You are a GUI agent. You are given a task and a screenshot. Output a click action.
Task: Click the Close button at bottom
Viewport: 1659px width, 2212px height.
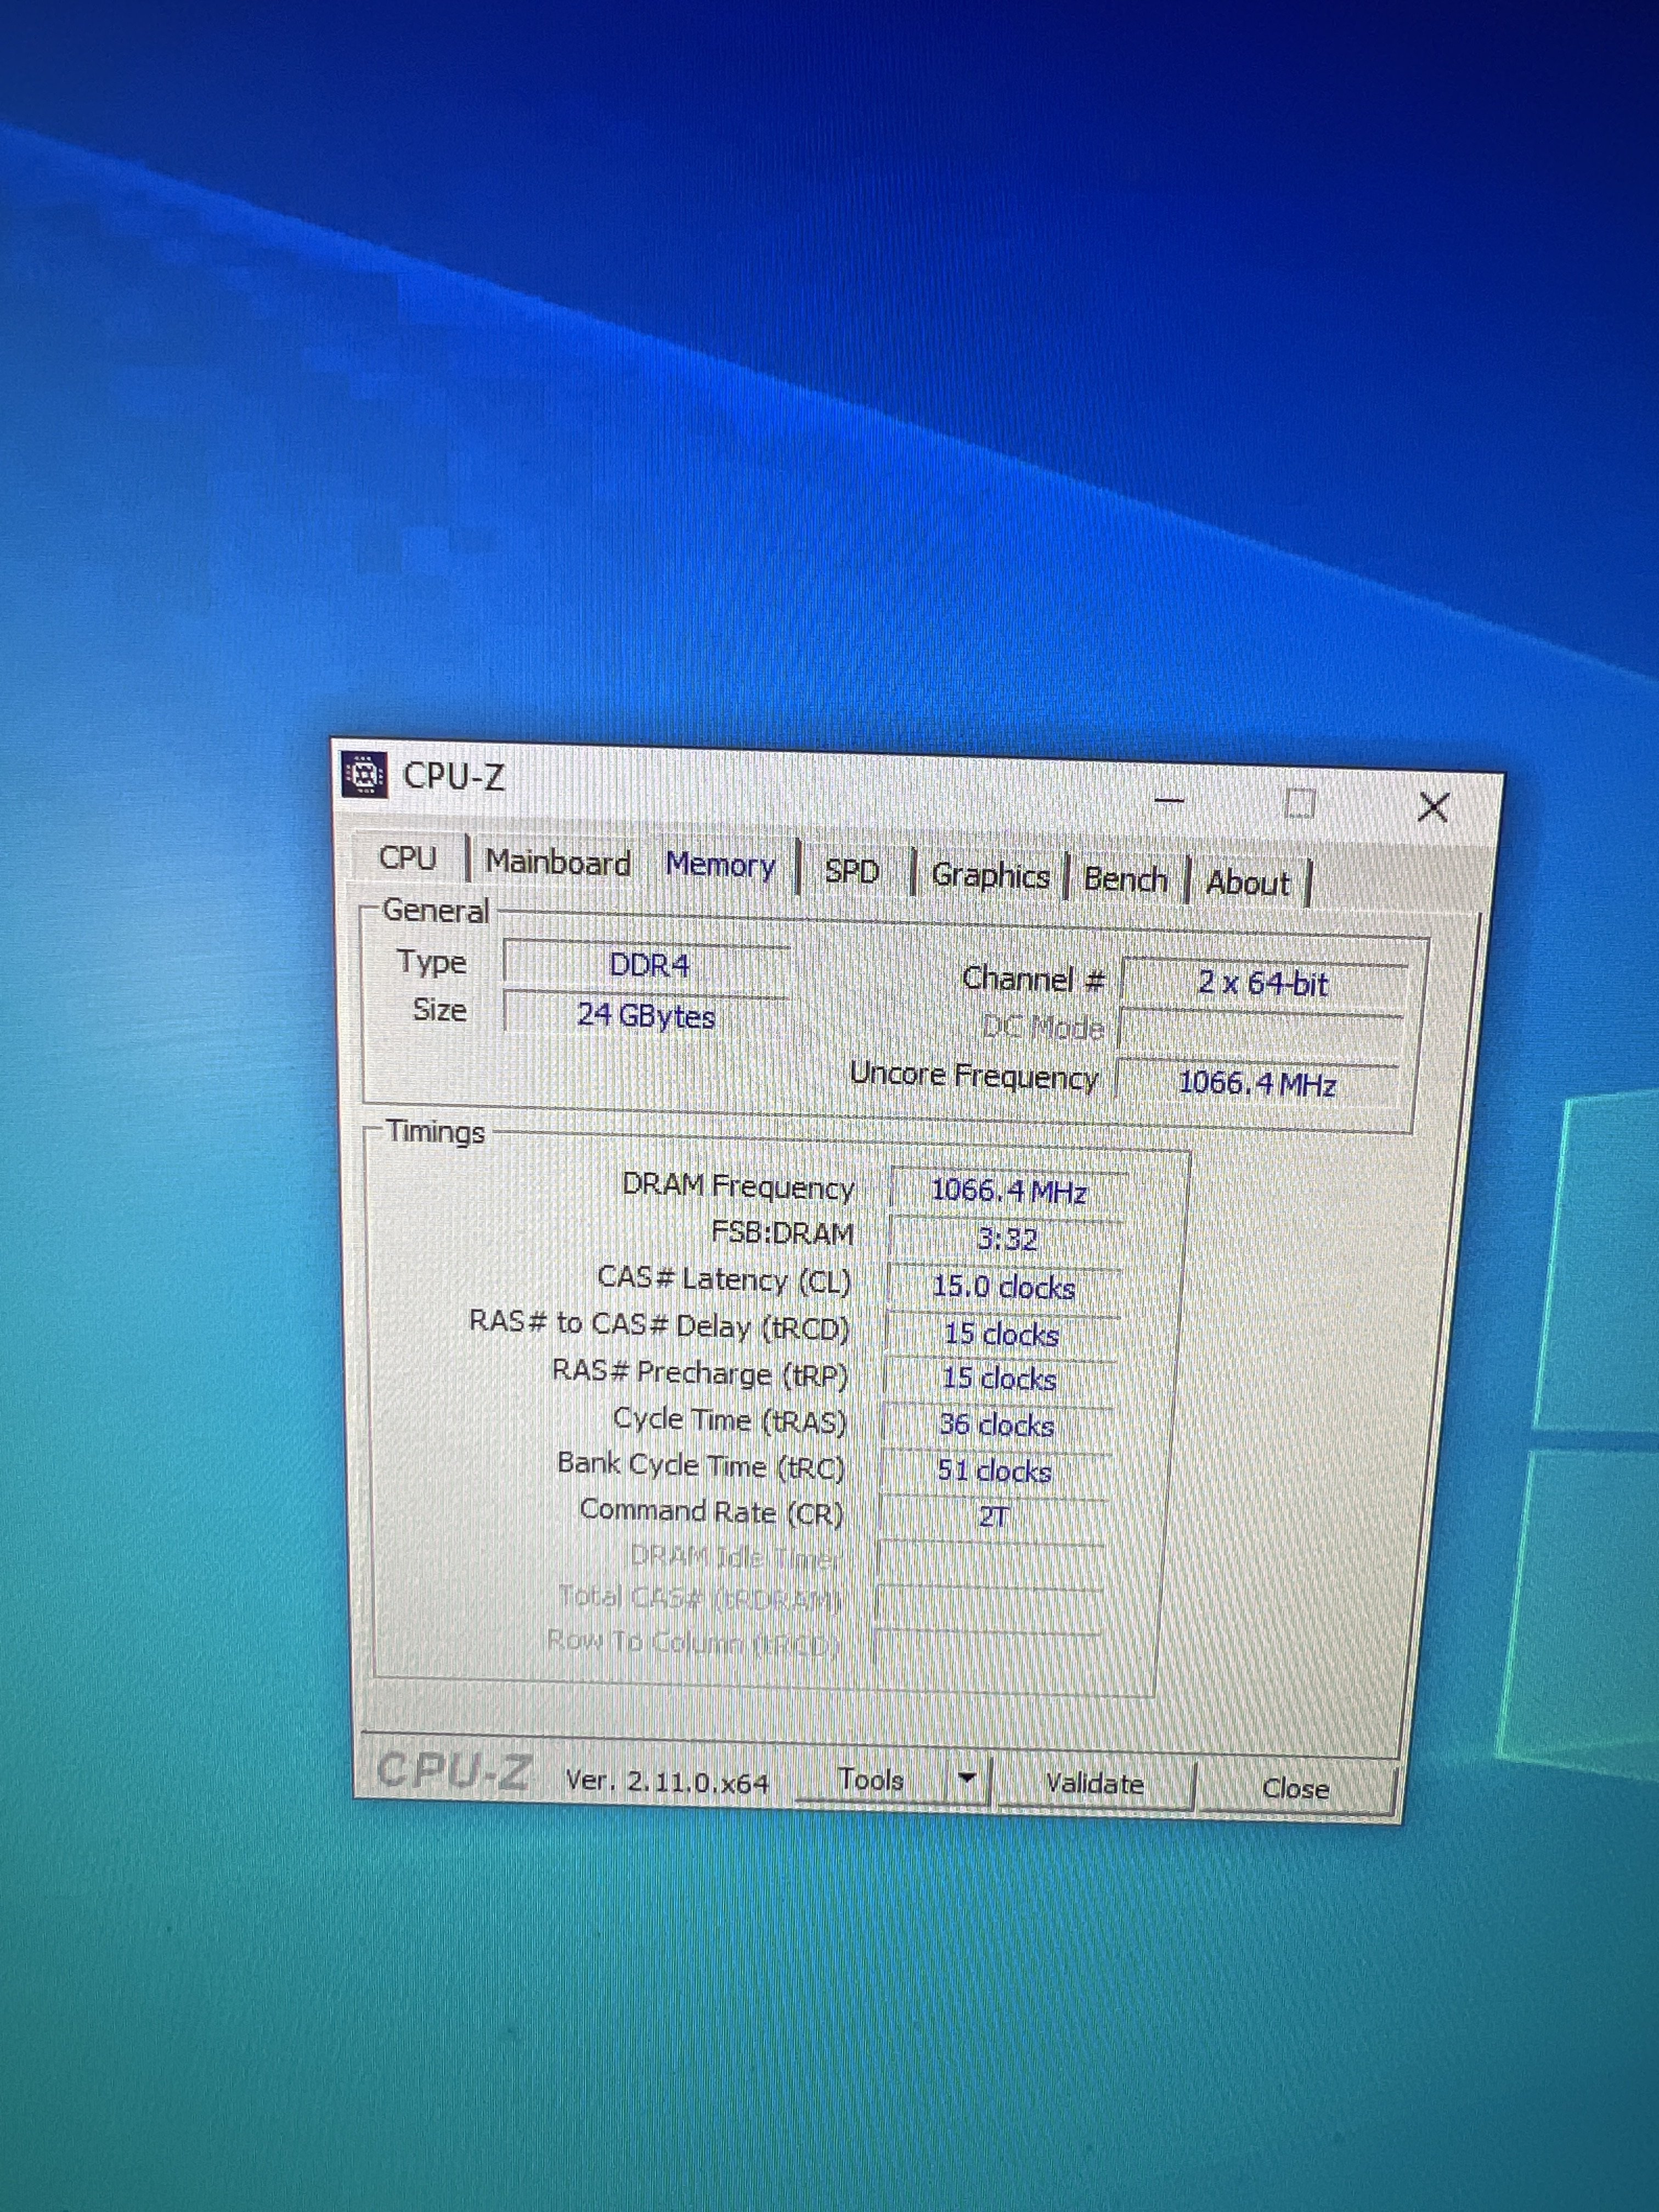coord(1295,1788)
